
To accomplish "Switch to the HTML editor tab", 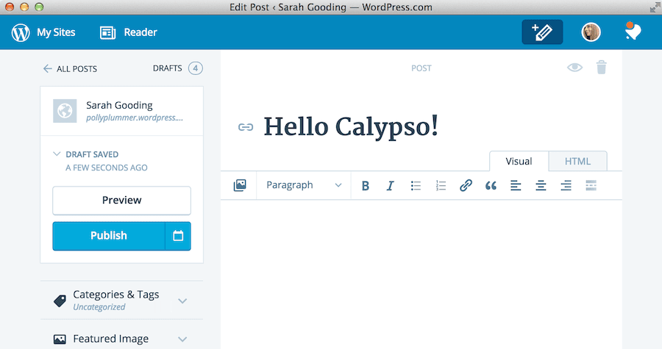I will point(577,162).
